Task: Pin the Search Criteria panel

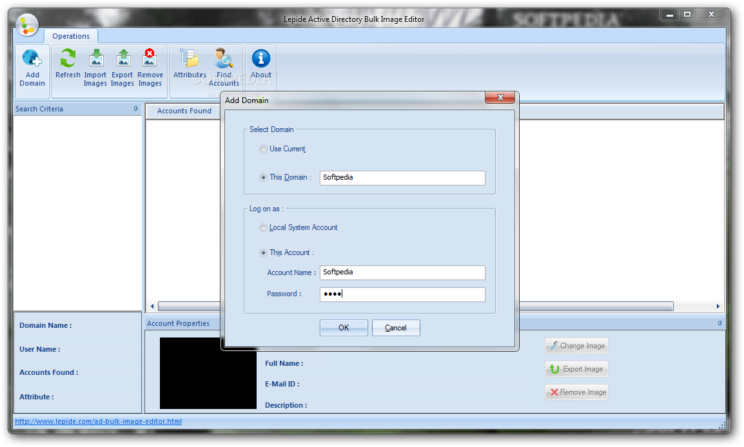Action: (135, 109)
